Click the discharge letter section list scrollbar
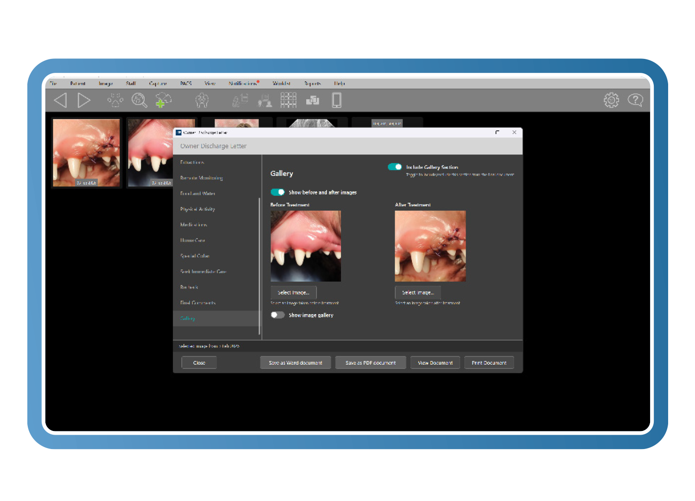The height and width of the screenshot is (501, 695). pos(259,264)
